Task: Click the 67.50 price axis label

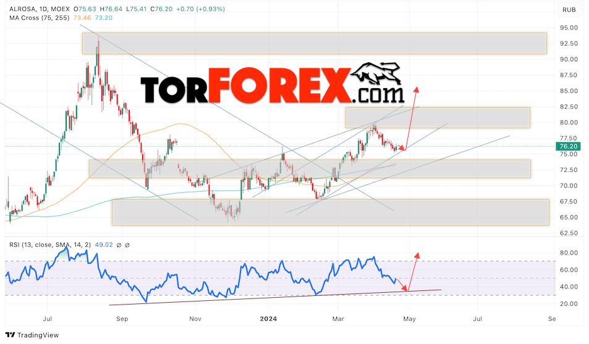Action: click(x=569, y=201)
